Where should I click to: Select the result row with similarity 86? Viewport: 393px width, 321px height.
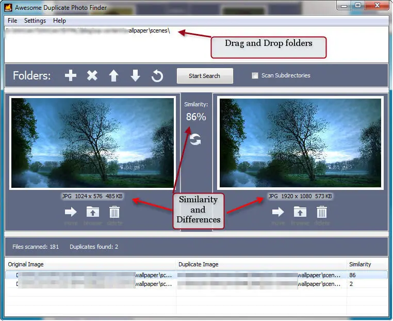[x=196, y=275]
